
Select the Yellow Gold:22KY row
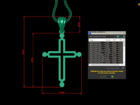coord(106,52)
